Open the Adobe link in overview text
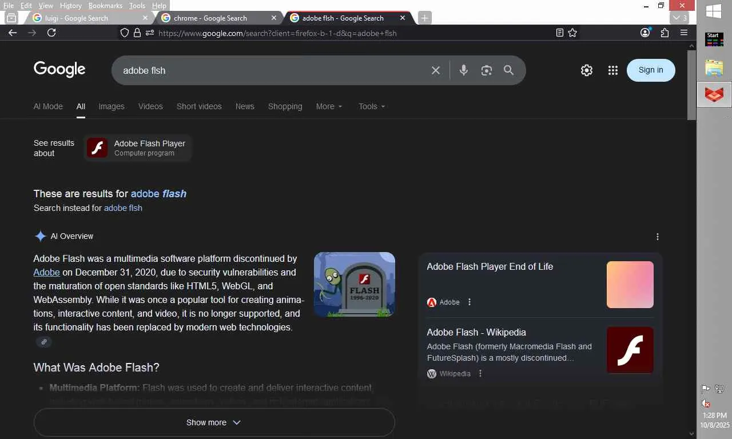This screenshot has height=439, width=732. click(x=46, y=273)
